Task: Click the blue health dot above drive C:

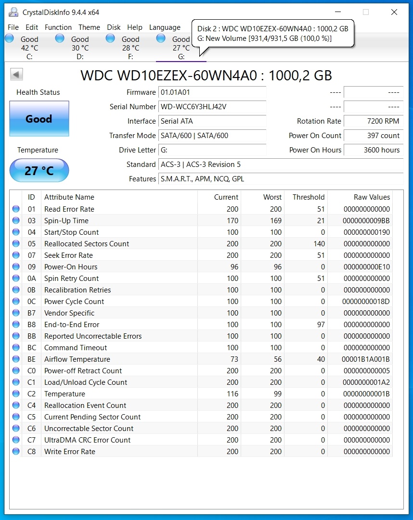Action: 9,38
